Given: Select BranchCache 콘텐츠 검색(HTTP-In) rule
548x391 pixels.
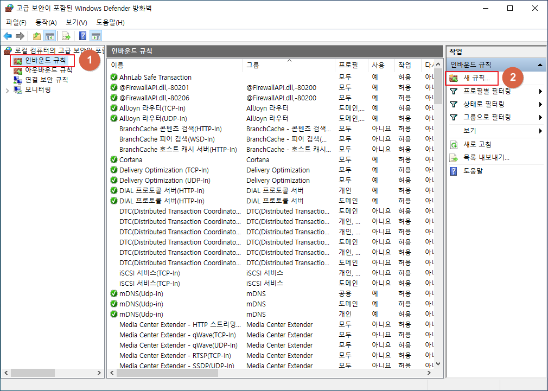Looking at the screenshot, I should [x=170, y=129].
